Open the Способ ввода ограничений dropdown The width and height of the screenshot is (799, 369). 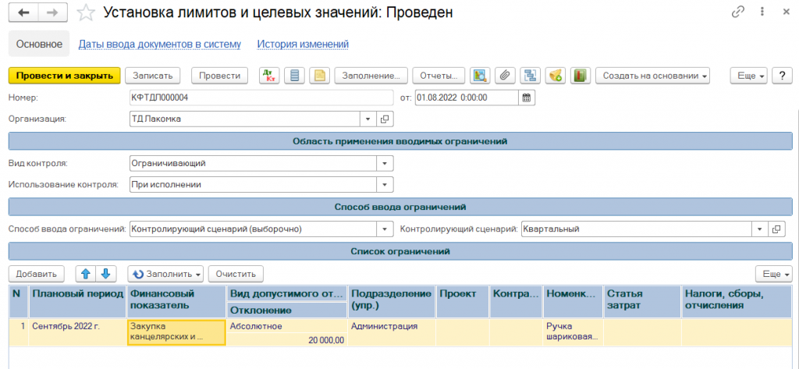[x=385, y=229]
